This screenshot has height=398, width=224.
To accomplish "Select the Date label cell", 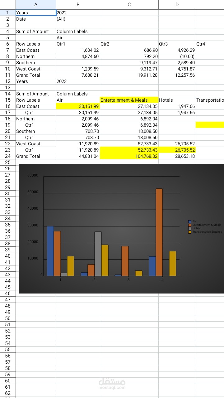I will 36,19.
